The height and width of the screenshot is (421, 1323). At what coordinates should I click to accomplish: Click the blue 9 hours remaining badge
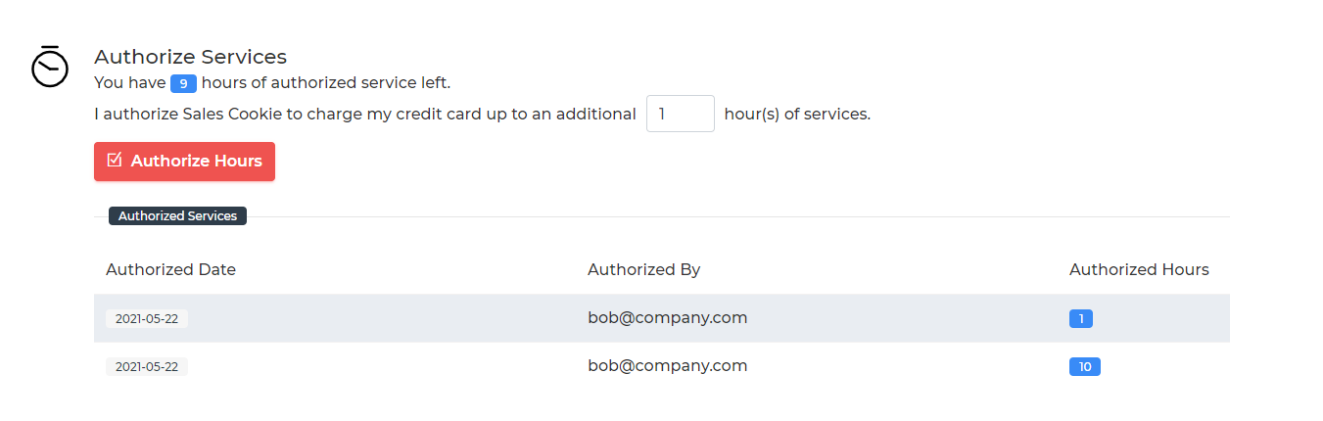183,84
